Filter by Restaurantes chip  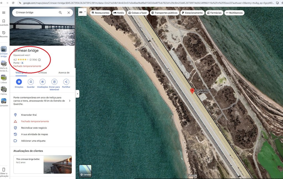[x=101, y=13]
